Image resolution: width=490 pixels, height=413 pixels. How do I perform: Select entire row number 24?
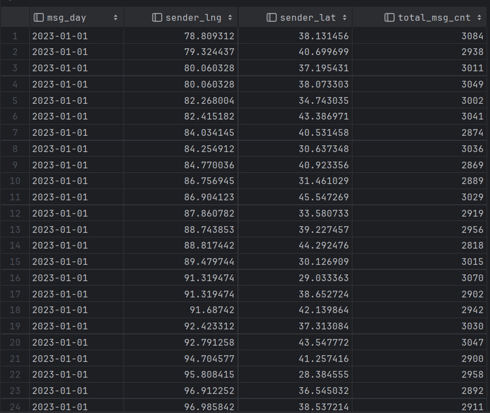click(x=15, y=406)
